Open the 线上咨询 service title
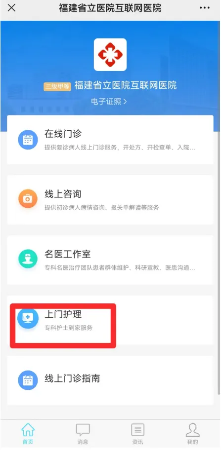The image size is (221, 450). 63,194
